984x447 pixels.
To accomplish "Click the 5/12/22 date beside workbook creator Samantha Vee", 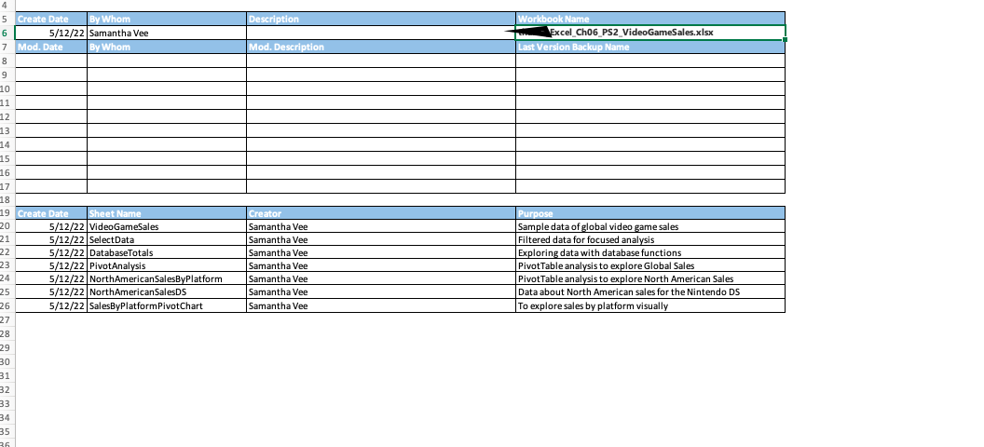I will point(51,33).
